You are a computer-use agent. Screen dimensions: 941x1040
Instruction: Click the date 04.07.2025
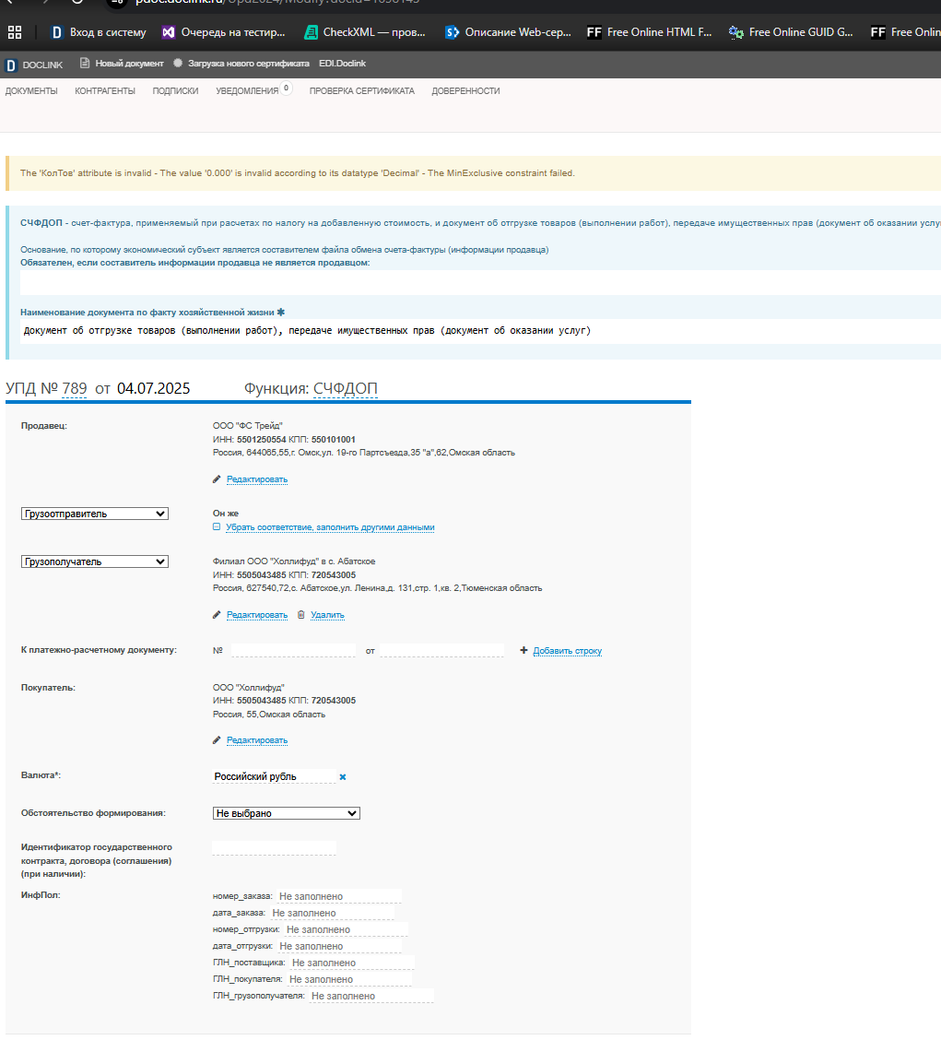tap(153, 389)
